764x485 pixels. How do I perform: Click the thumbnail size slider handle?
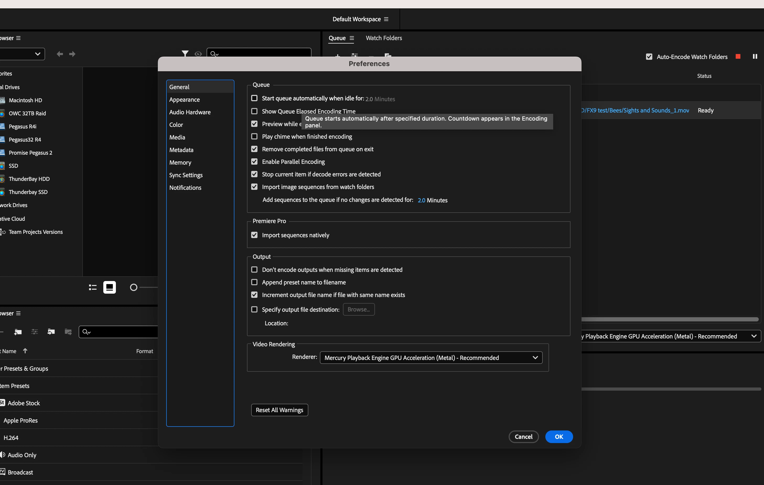click(x=133, y=287)
